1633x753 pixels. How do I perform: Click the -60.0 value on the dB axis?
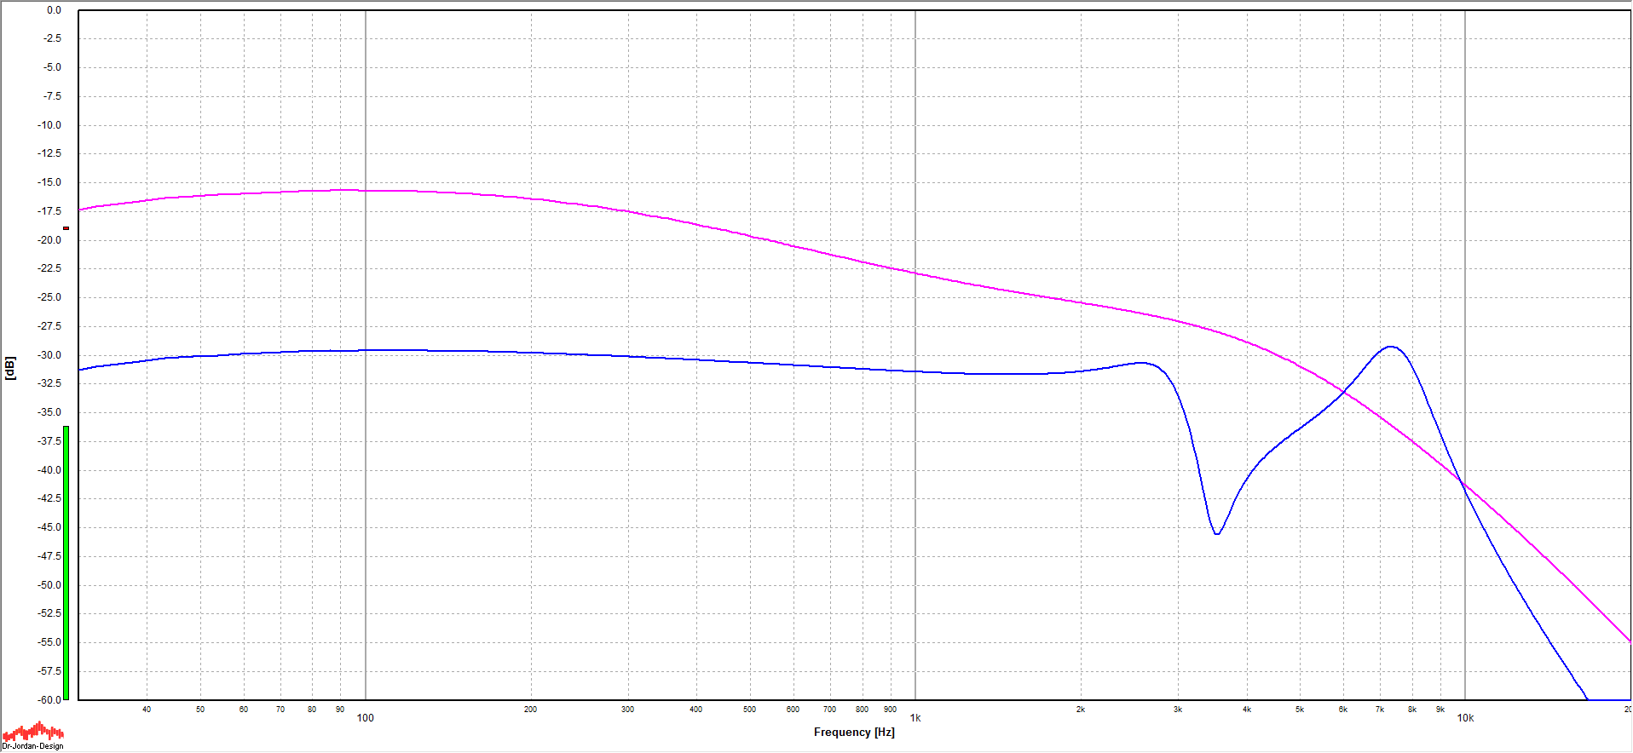pos(50,700)
